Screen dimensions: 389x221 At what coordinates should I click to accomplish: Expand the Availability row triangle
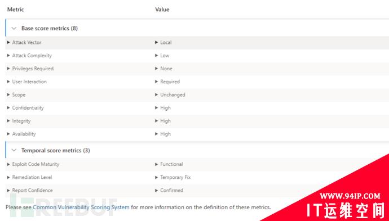point(8,134)
